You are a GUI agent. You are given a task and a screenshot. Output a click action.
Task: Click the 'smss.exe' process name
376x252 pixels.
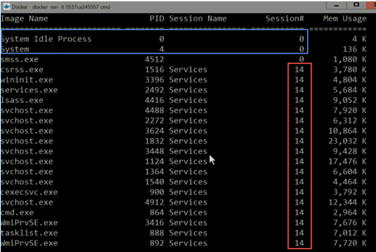coord(20,59)
